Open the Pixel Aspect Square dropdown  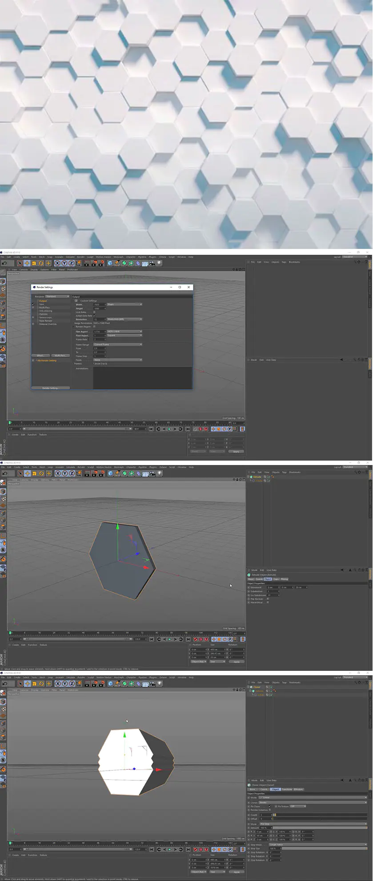point(124,335)
